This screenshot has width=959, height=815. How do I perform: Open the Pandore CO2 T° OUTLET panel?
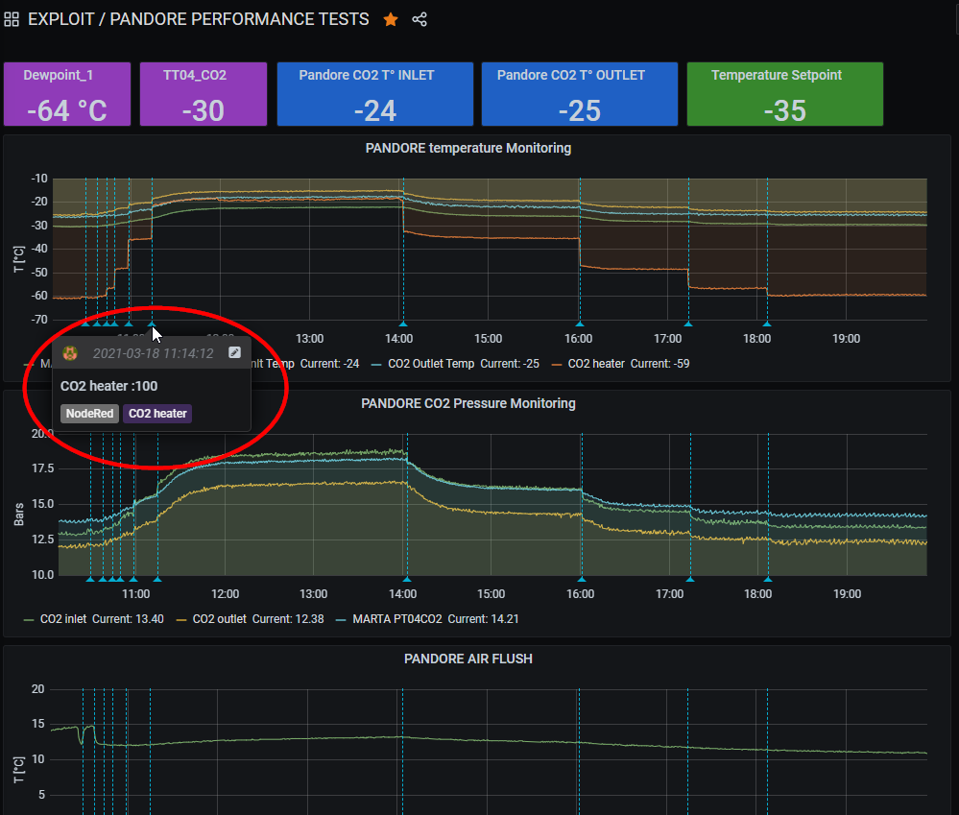(x=579, y=94)
